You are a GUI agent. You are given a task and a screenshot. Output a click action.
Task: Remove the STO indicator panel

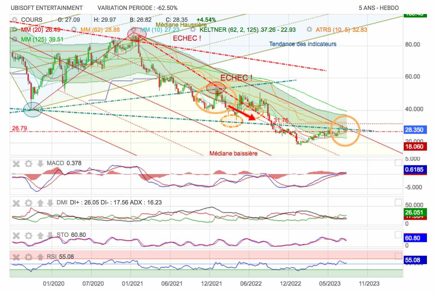coord(16,235)
